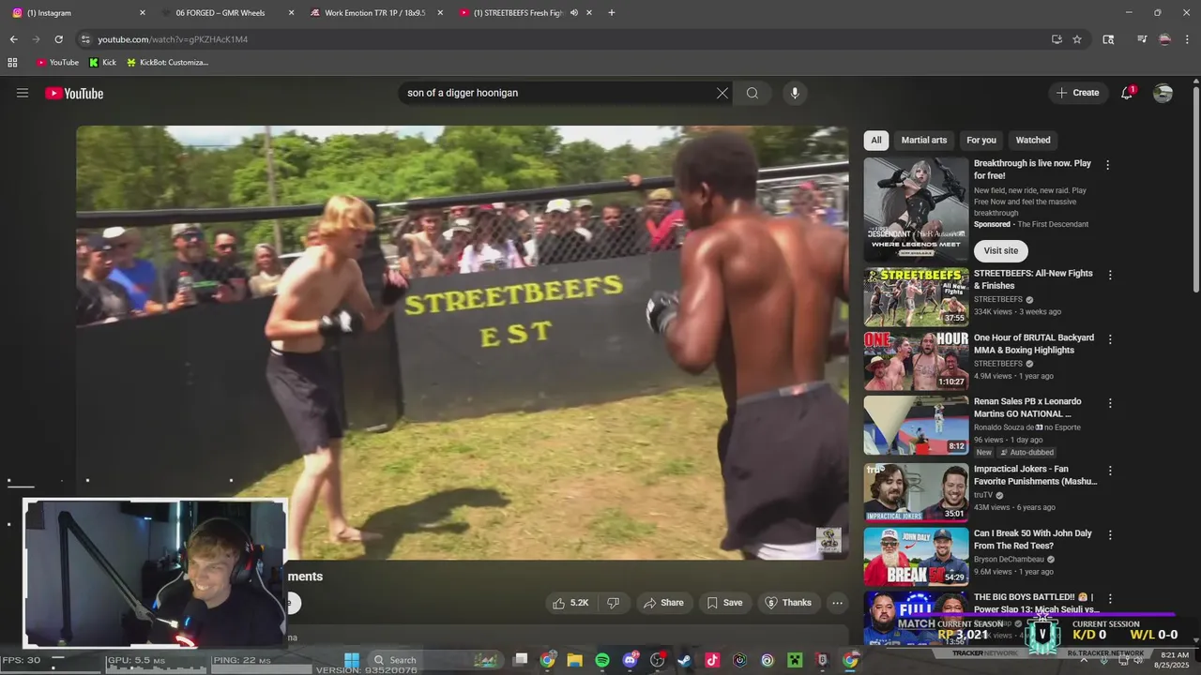Select the Martial arts filter chip
The height and width of the screenshot is (675, 1201).
[x=924, y=140]
